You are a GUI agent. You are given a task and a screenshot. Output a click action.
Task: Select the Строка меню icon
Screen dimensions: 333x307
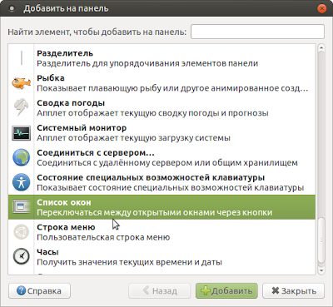(22, 232)
